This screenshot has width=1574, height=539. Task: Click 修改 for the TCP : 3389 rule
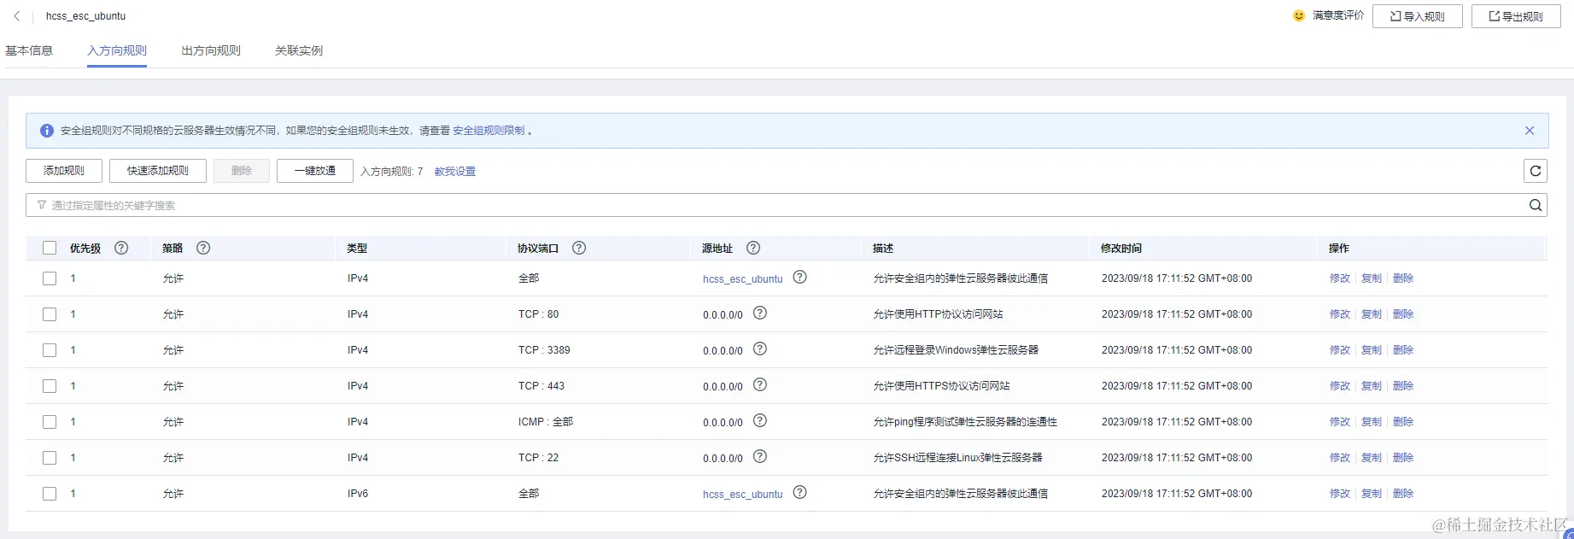[1340, 350]
